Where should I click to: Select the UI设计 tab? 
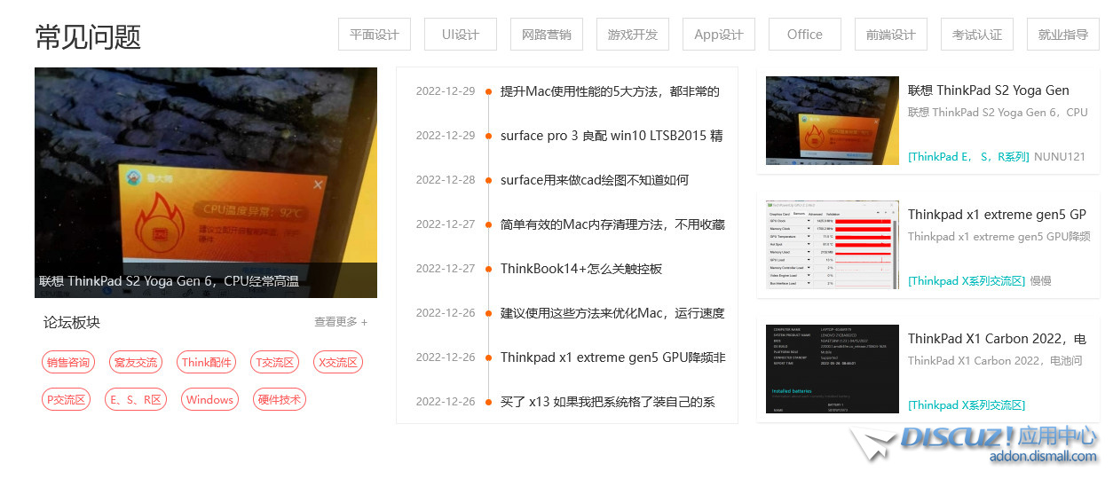pos(461,35)
